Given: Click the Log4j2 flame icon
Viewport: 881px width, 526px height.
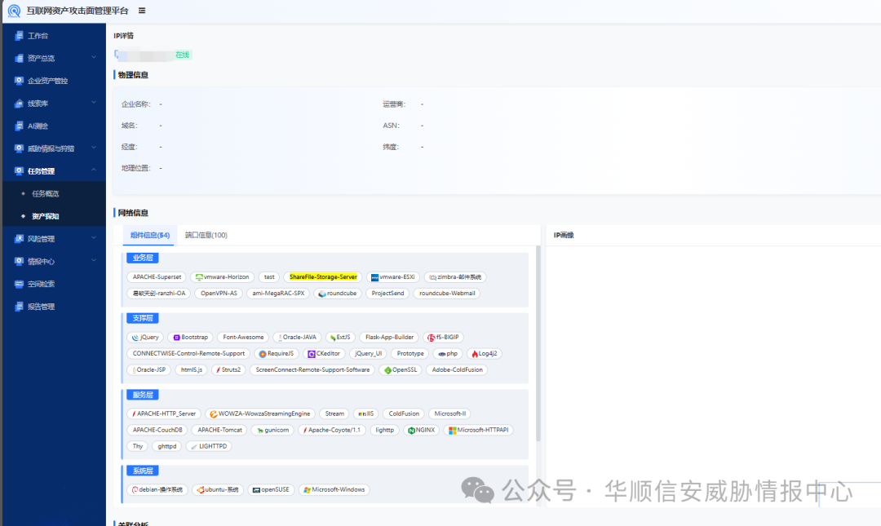Looking at the screenshot, I should coord(475,353).
